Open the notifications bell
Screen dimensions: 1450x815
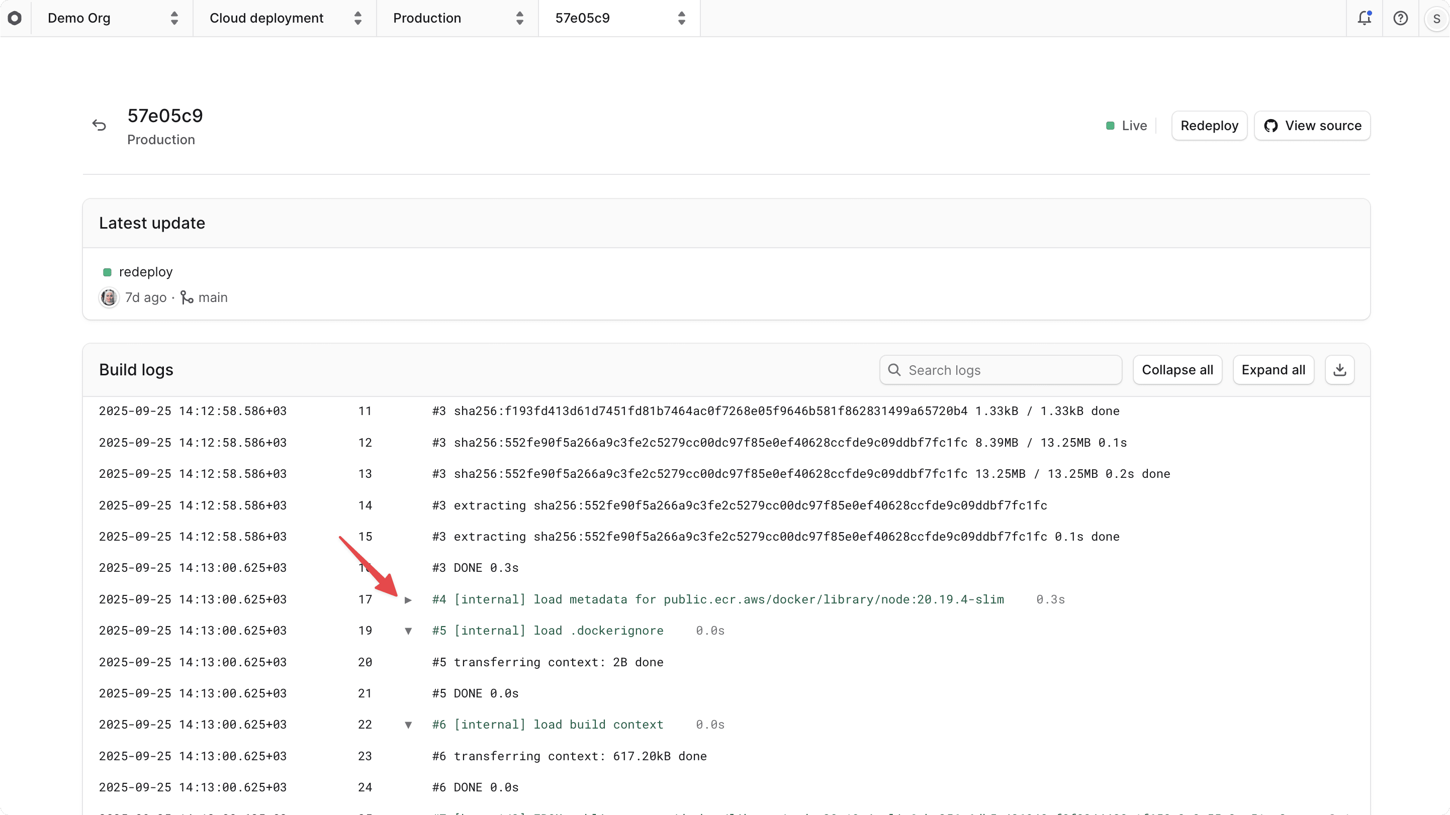[x=1365, y=18]
